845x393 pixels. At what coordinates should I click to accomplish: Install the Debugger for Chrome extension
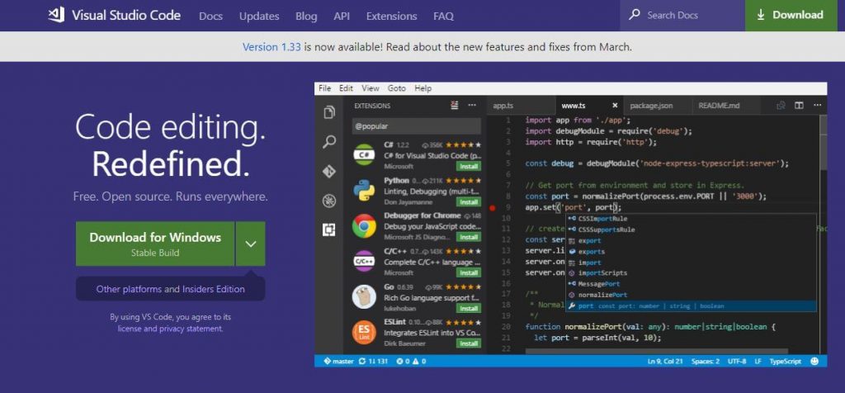469,237
